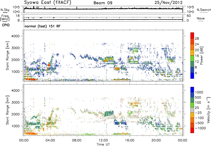Viewport: 211px width, 146px height.
Task: Click the "Power [dB]" color bar label
Action: click(x=202, y=56)
